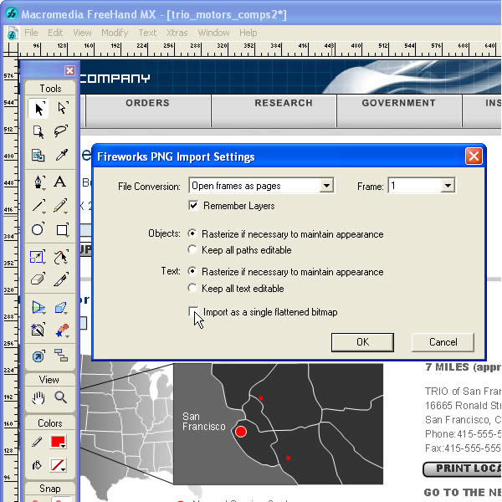Click GOVERNMENT button on the document page
The height and width of the screenshot is (502, 502).
tap(399, 110)
